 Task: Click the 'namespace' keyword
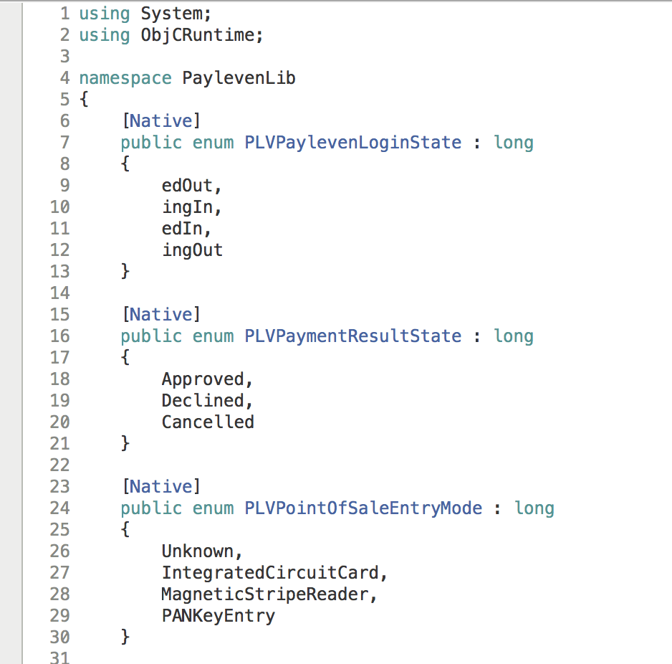(125, 78)
